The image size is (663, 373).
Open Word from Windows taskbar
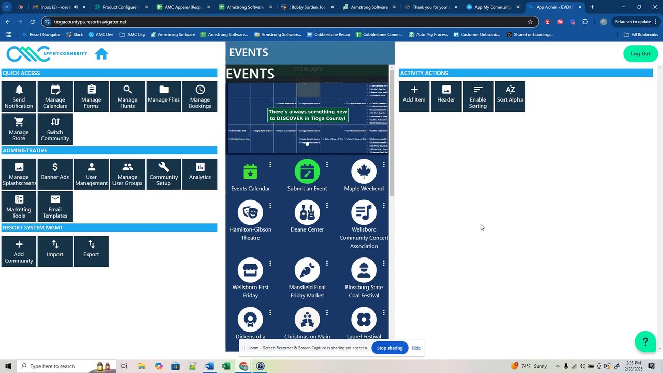(x=209, y=366)
